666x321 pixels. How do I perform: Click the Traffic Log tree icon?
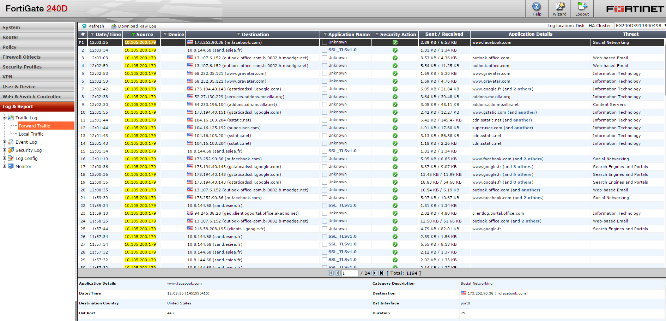[x=11, y=118]
